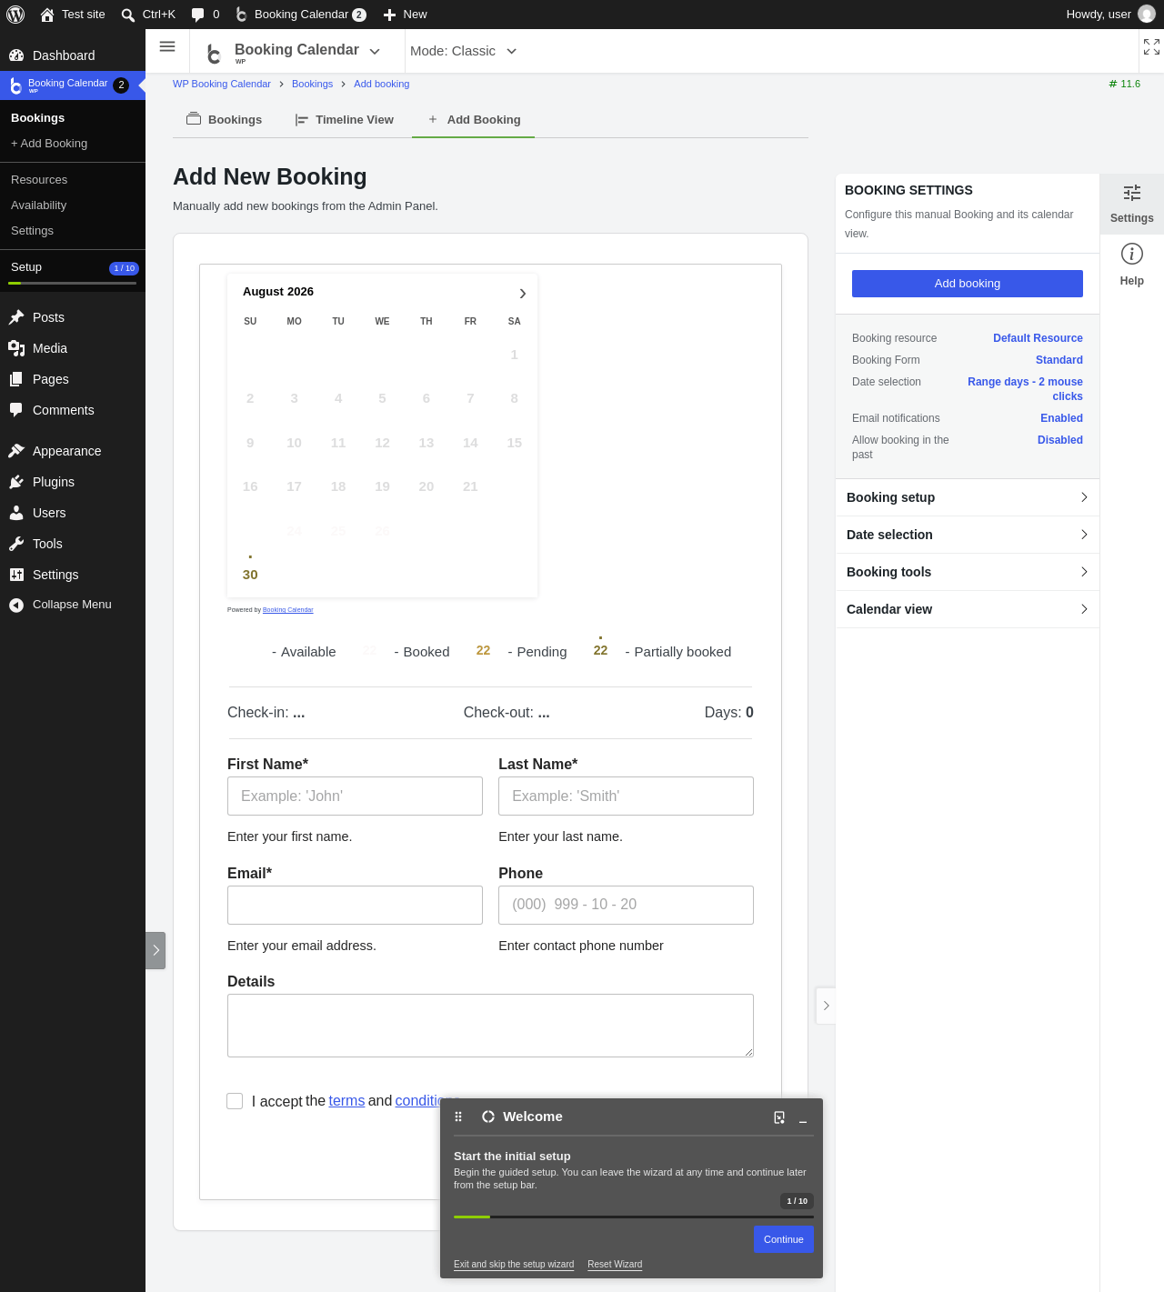Click the user avatar in admin bar
Viewport: 1164px width, 1292px height.
point(1147,15)
